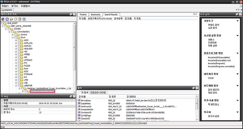The height and width of the screenshot is (129, 243).
Task: Open Amcache(Programs uninstalled) tool
Action: coord(221,66)
